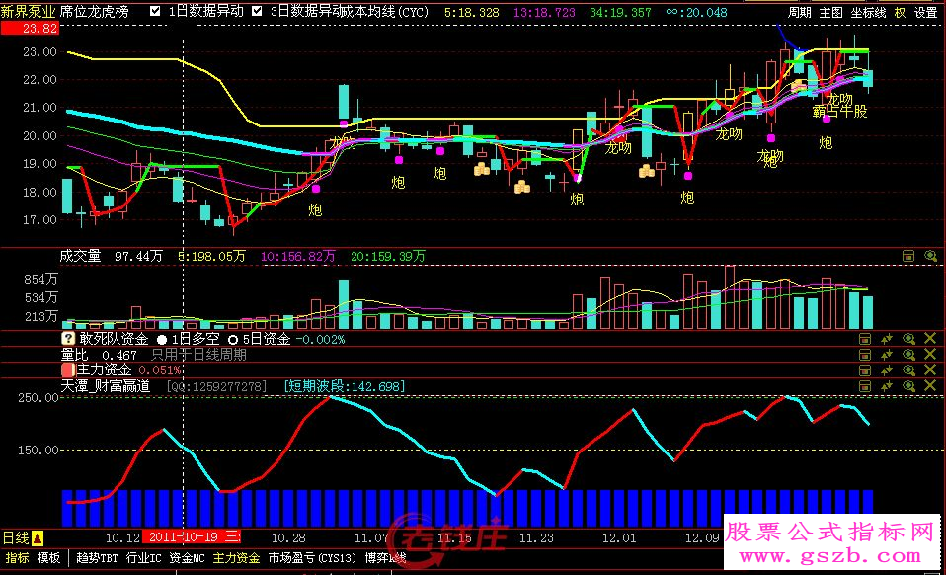Switch to the 模板 tab
This screenshot has height=575, width=946.
pyautogui.click(x=48, y=558)
